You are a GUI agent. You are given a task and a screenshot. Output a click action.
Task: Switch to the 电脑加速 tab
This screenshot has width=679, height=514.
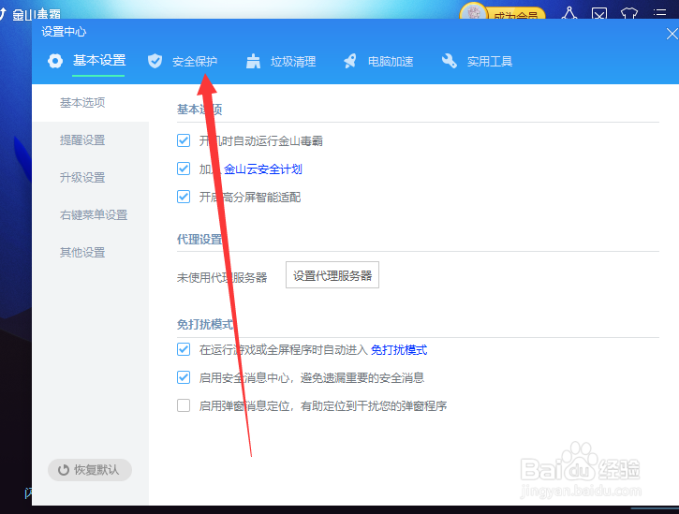391,62
